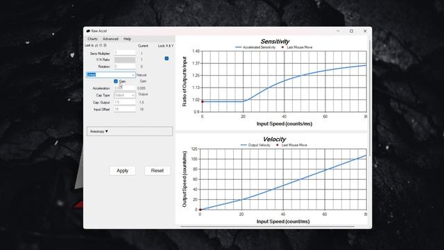444x250 pixels.
Task: Open the Advanced menu
Action: tap(110, 39)
